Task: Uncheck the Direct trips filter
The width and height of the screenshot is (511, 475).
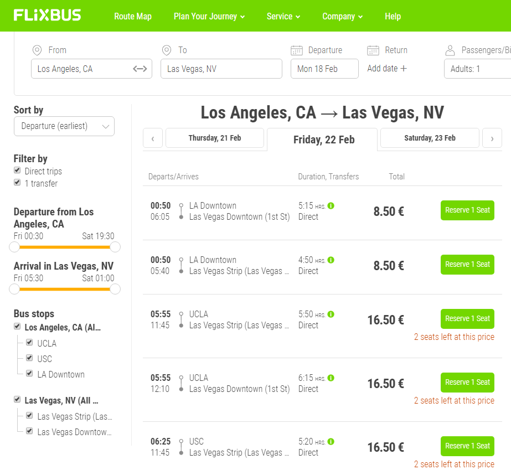Action: [x=17, y=171]
